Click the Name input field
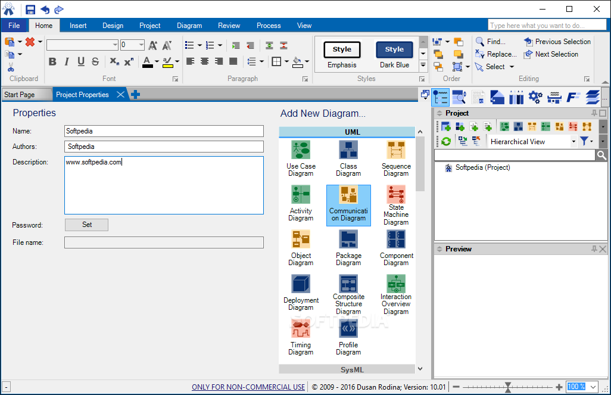The image size is (611, 395). (164, 131)
